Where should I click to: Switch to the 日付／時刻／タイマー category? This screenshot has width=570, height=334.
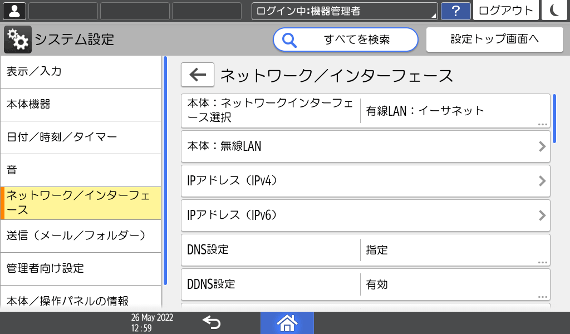[81, 137]
